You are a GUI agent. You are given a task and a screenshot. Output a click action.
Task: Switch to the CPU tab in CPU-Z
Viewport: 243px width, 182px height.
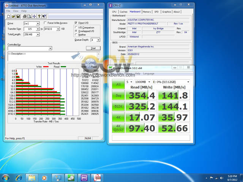click(x=114, y=12)
